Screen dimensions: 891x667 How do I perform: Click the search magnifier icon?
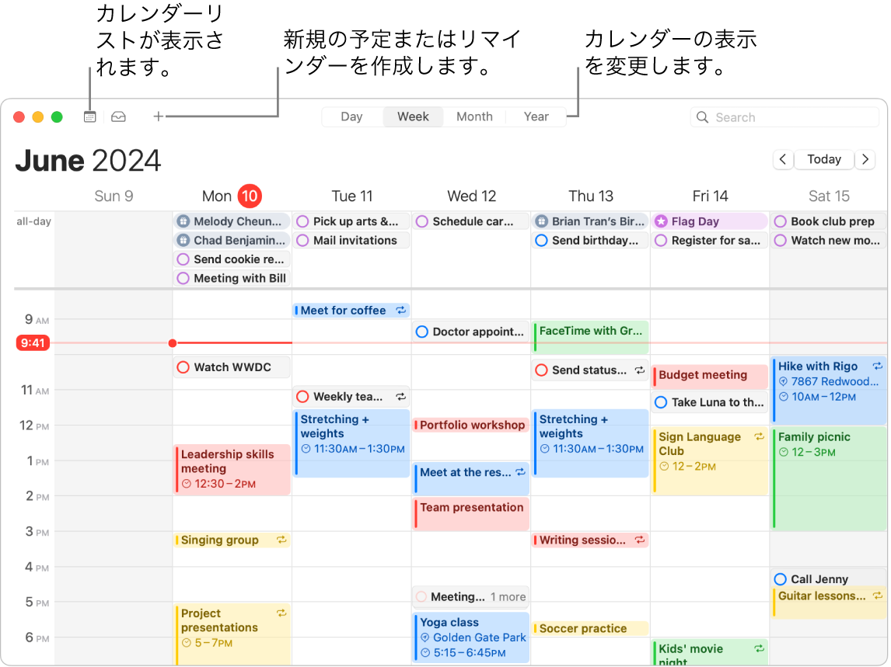pyautogui.click(x=702, y=117)
